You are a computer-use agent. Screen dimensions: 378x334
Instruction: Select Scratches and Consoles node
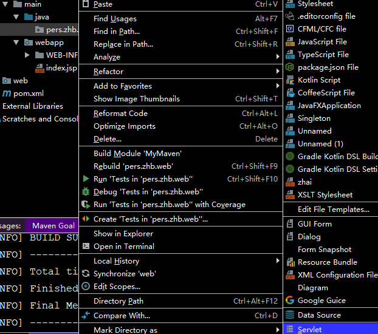tap(40, 119)
